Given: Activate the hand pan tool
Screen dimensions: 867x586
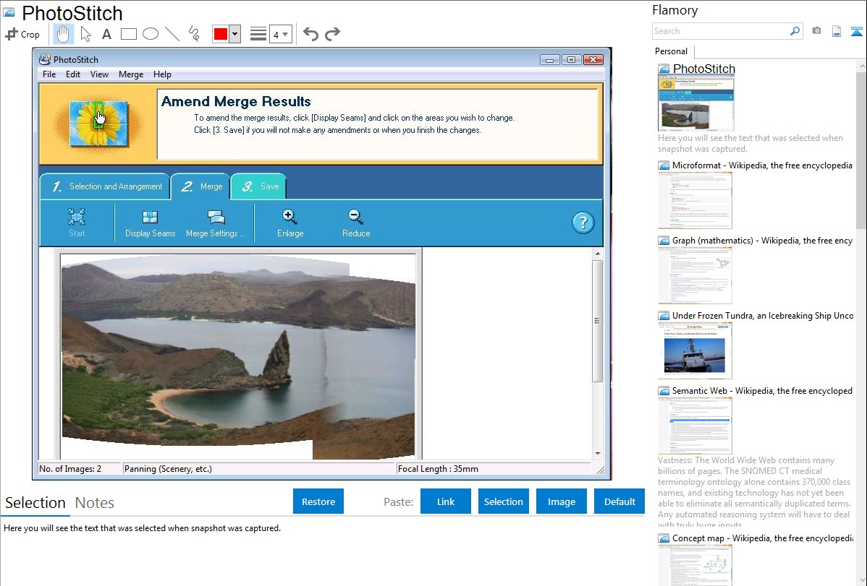Looking at the screenshot, I should (x=63, y=34).
